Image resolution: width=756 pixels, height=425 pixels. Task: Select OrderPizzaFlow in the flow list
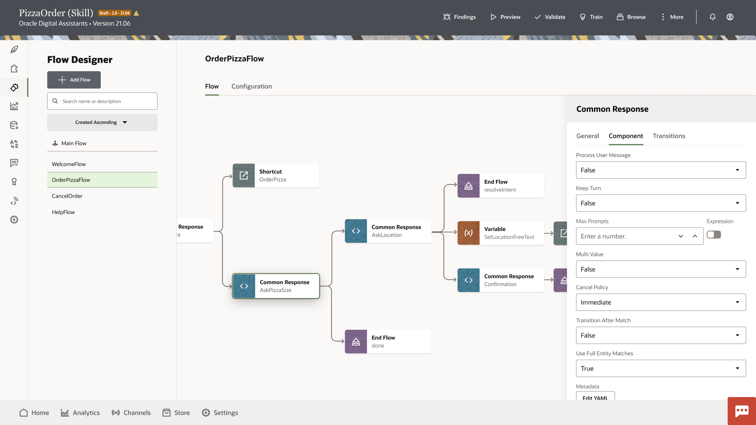(x=102, y=180)
